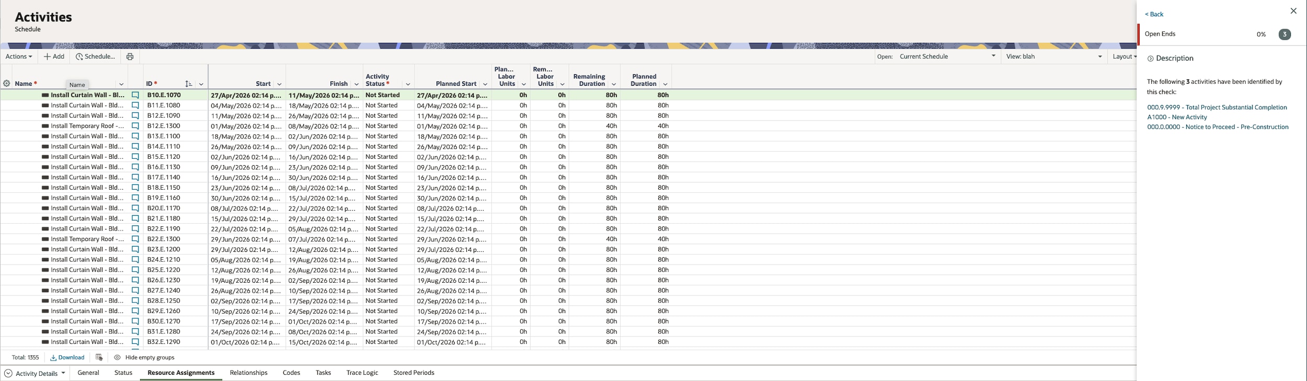The height and width of the screenshot is (381, 1307).
Task: Click the Add button
Action: tap(54, 56)
